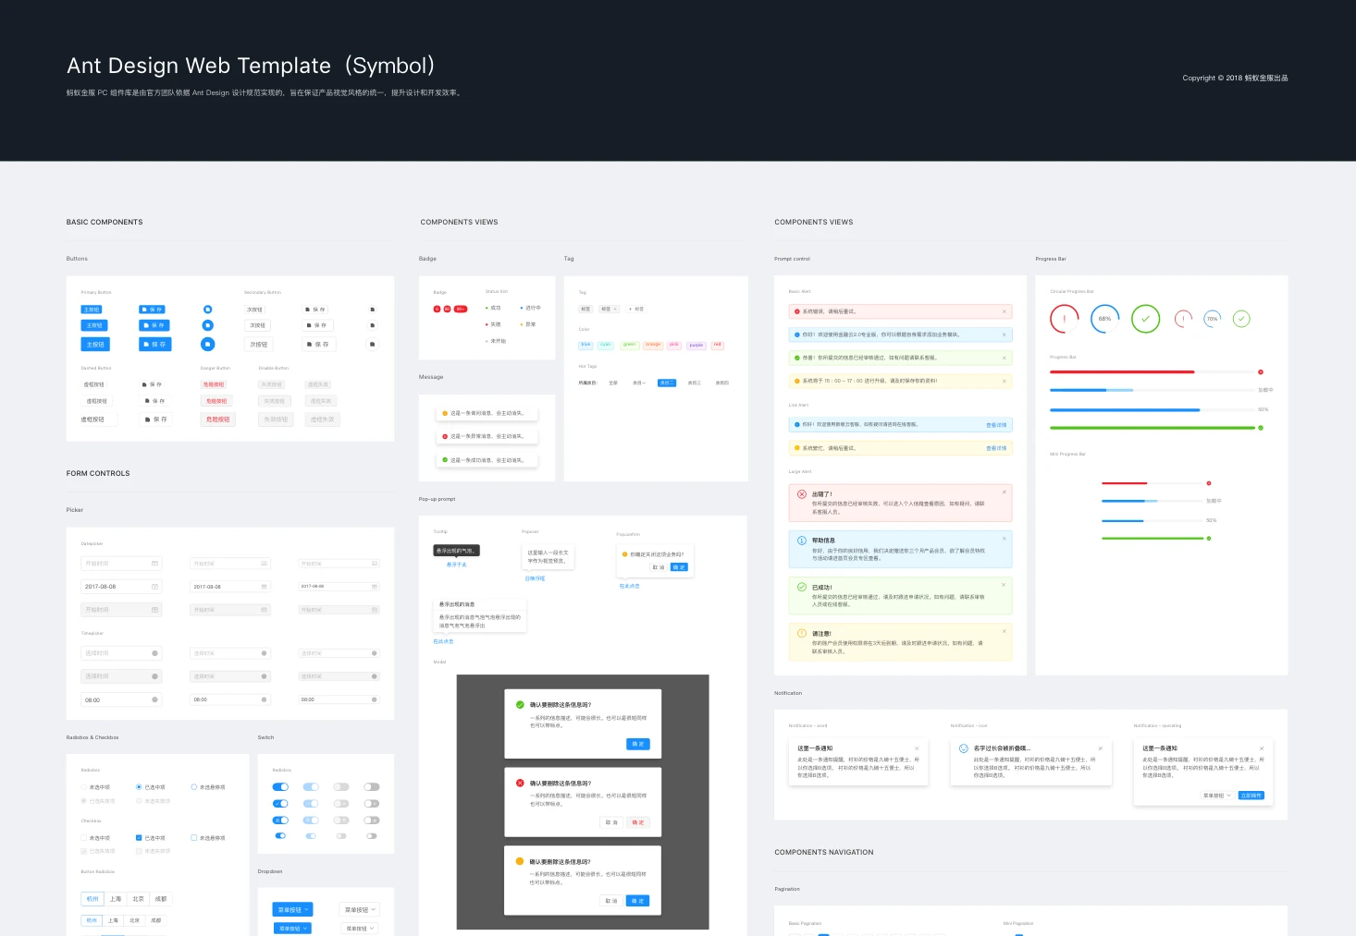1356x936 pixels.
Task: Uncheck the 已选中项 checkbox
Action: [139, 838]
